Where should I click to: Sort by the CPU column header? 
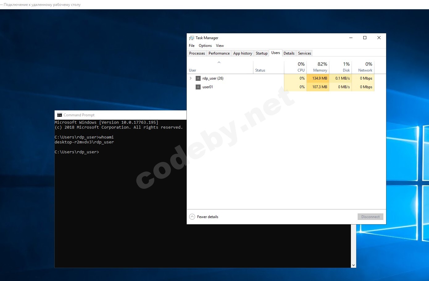(295, 67)
